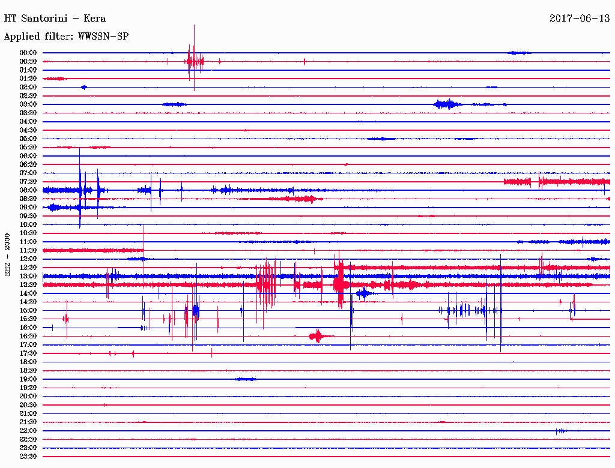Select the 04:30 time label
This screenshot has width=615, height=468.
[x=28, y=130]
